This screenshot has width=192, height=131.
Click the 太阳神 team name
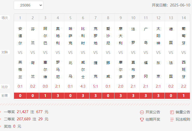pyautogui.click(x=158, y=36)
